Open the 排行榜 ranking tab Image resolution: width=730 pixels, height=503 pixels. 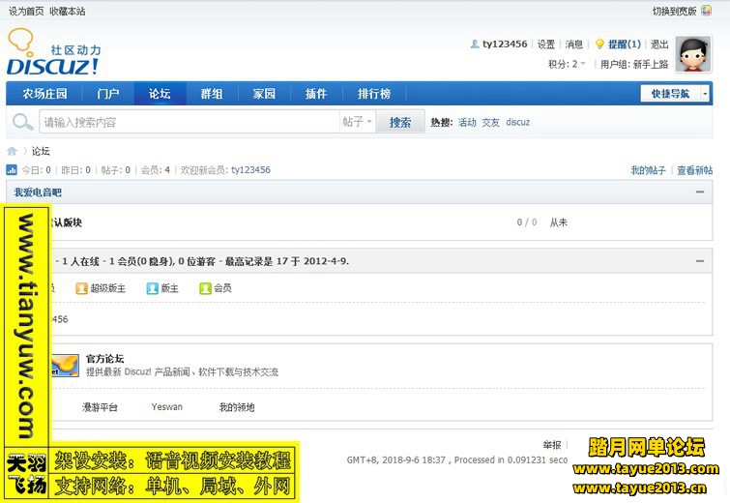pos(374,94)
